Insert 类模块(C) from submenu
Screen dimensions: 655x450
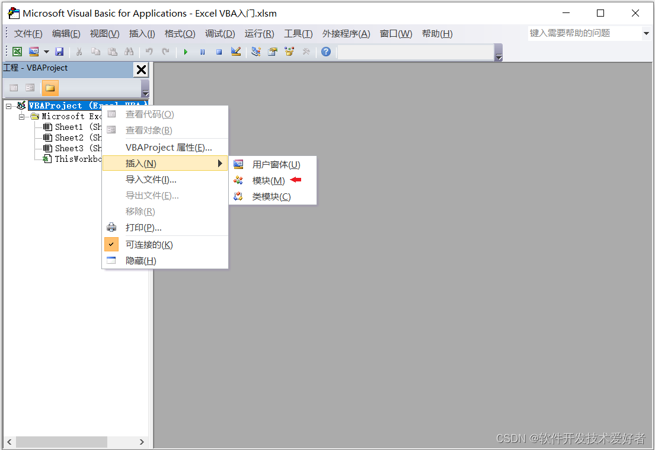pyautogui.click(x=273, y=196)
